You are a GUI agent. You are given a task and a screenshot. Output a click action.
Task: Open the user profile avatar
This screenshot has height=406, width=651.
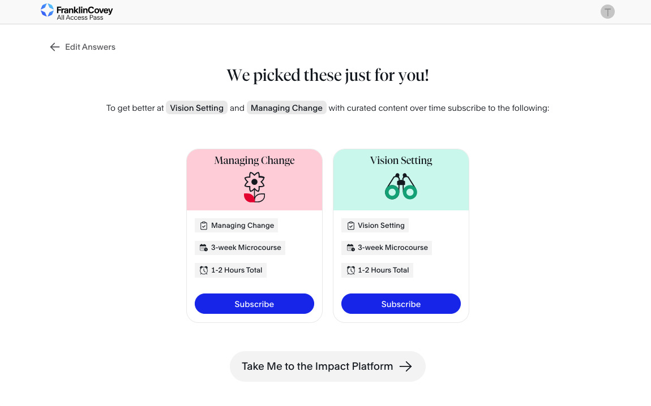coord(607,11)
